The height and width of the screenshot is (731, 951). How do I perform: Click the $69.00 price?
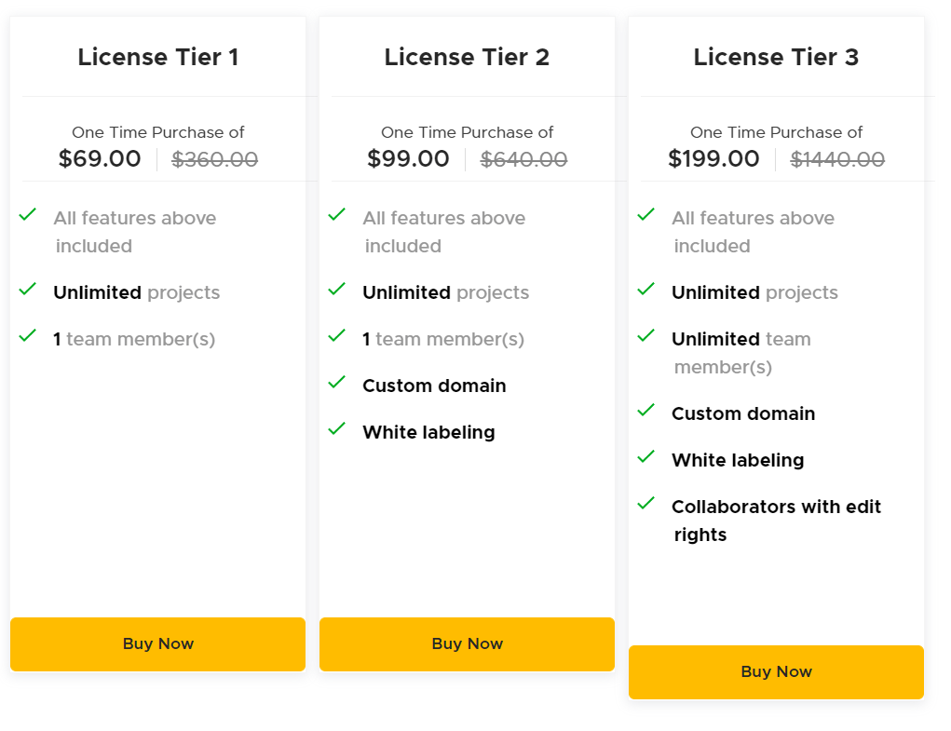click(100, 159)
